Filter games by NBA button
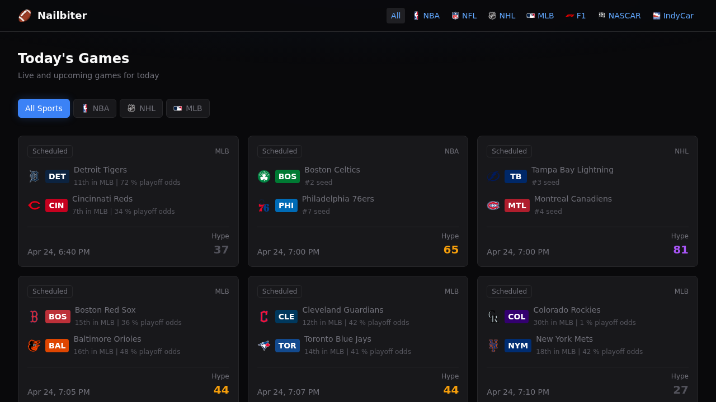The height and width of the screenshot is (402, 716). (x=95, y=108)
